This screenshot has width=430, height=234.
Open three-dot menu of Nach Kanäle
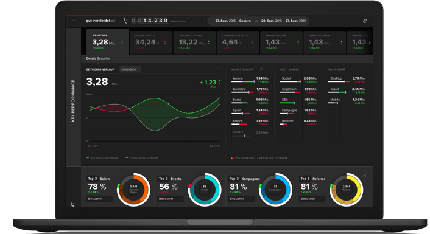click(315, 69)
